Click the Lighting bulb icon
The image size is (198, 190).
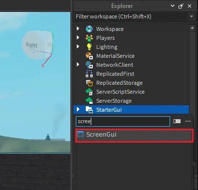coord(89,47)
